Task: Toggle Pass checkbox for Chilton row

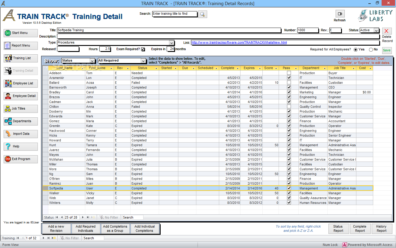Action: [289, 107]
